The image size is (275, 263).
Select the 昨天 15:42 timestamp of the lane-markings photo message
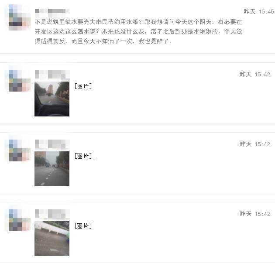[x=255, y=144]
